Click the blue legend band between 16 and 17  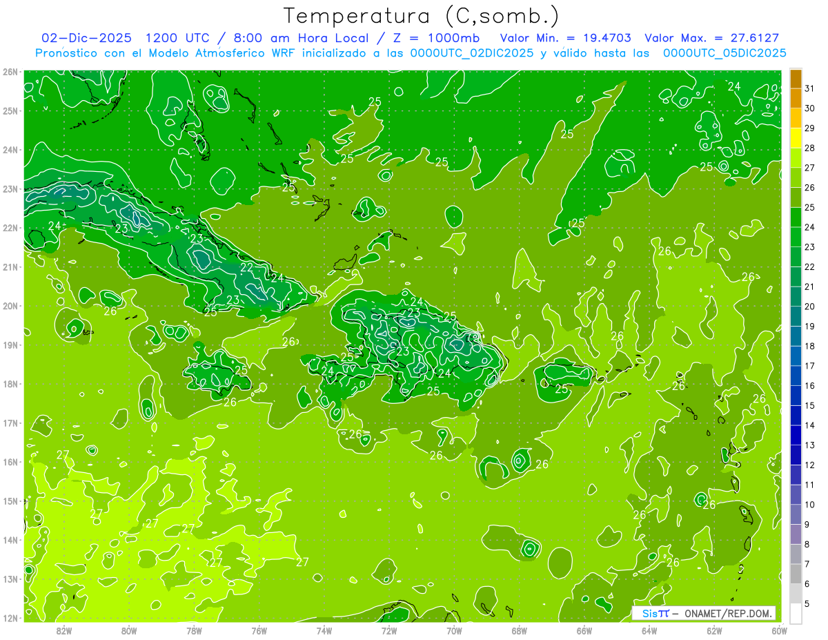(x=796, y=376)
